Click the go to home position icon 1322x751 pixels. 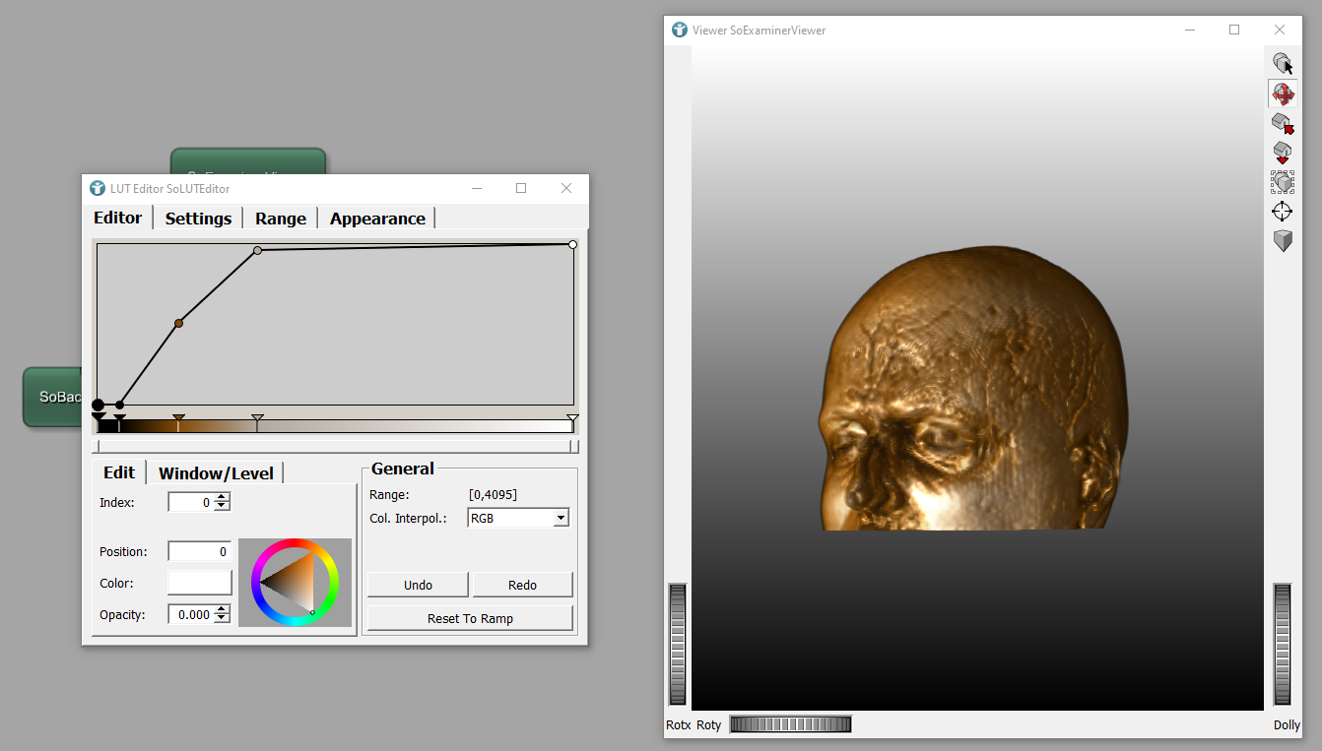pyautogui.click(x=1282, y=123)
